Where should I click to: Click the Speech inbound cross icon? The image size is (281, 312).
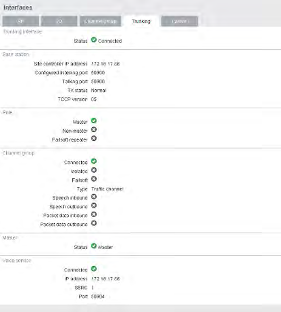(x=94, y=197)
